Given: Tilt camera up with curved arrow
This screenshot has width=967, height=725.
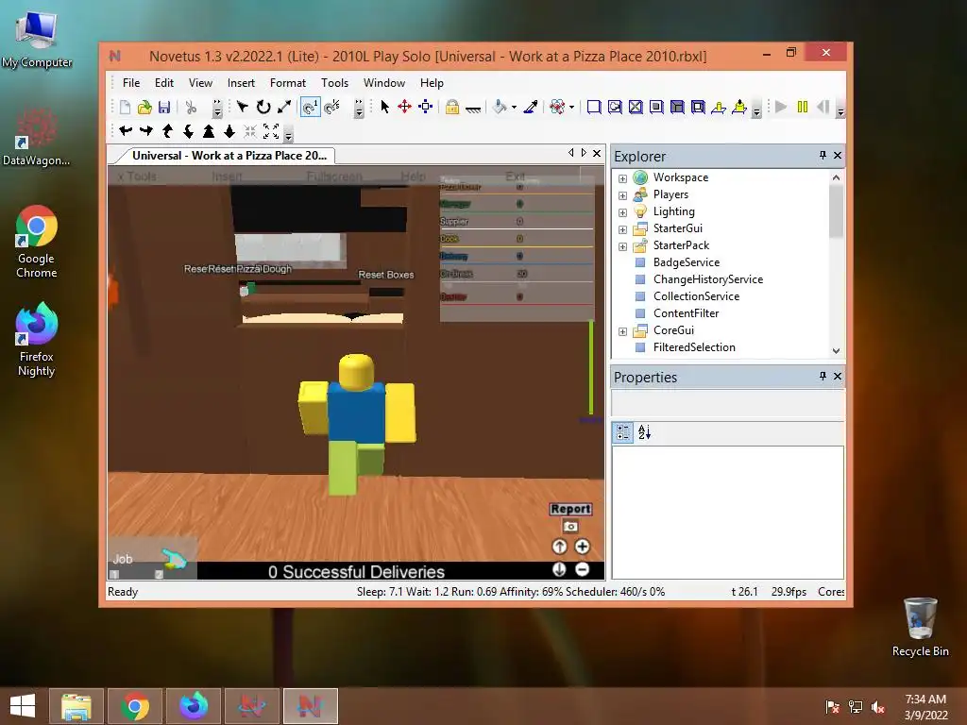Looking at the screenshot, I should point(167,130).
